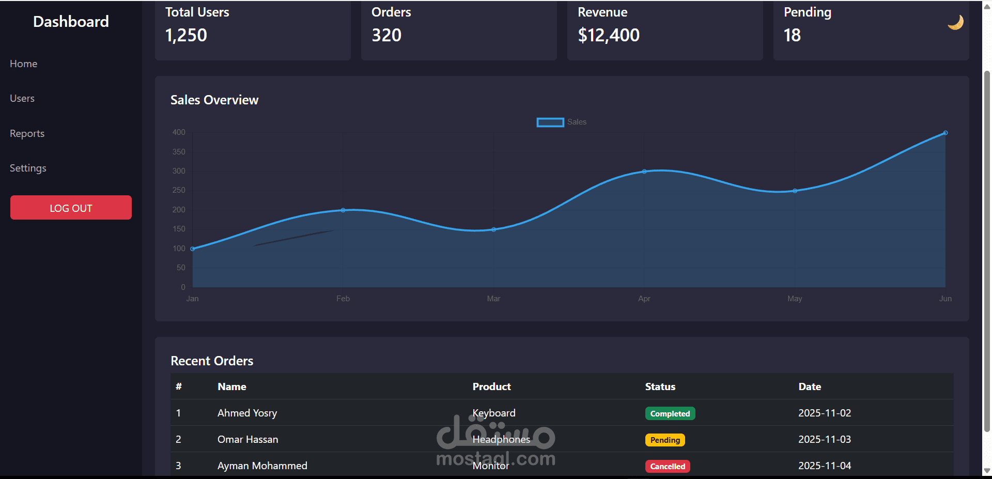The width and height of the screenshot is (992, 479).
Task: Click the Status column header
Action: pyautogui.click(x=660, y=387)
